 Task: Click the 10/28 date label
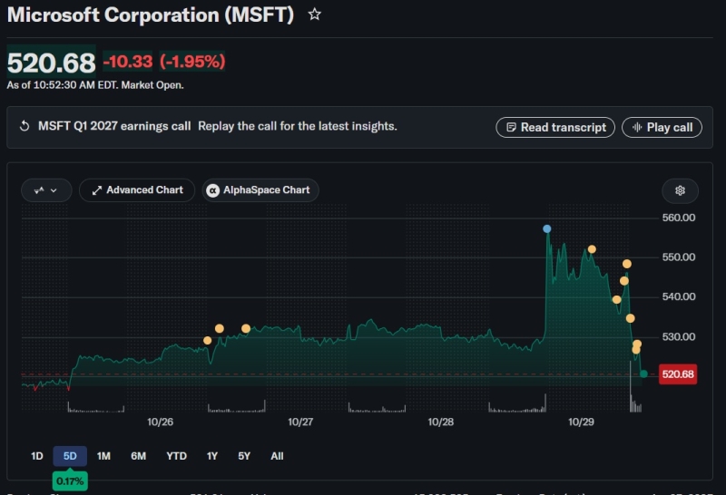tap(441, 422)
